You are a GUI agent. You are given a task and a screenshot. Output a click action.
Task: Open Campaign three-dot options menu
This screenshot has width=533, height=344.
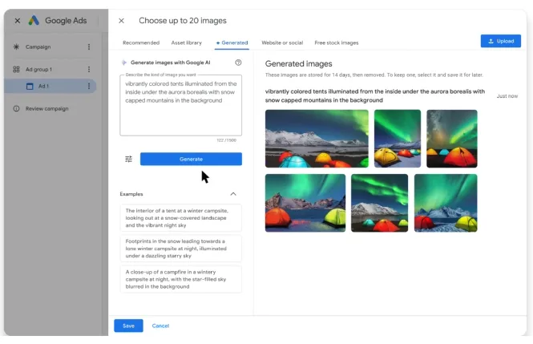[88, 47]
